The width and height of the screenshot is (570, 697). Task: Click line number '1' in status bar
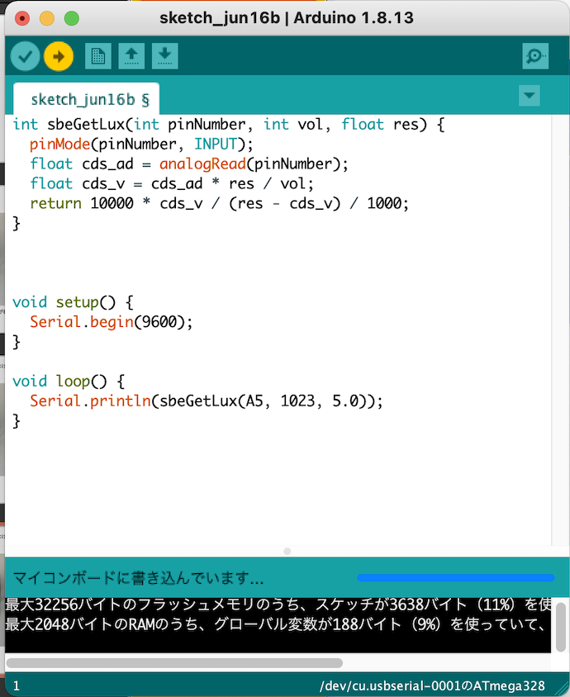click(16, 686)
